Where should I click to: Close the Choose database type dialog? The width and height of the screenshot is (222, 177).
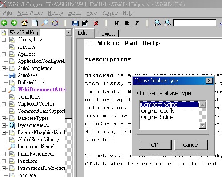(209, 81)
